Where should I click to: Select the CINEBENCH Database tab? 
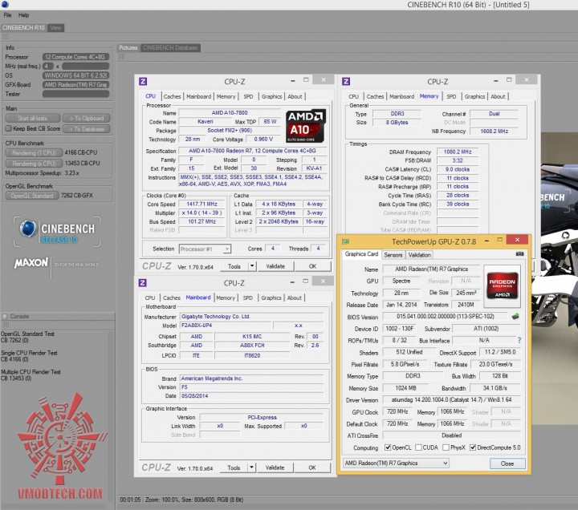click(170, 47)
